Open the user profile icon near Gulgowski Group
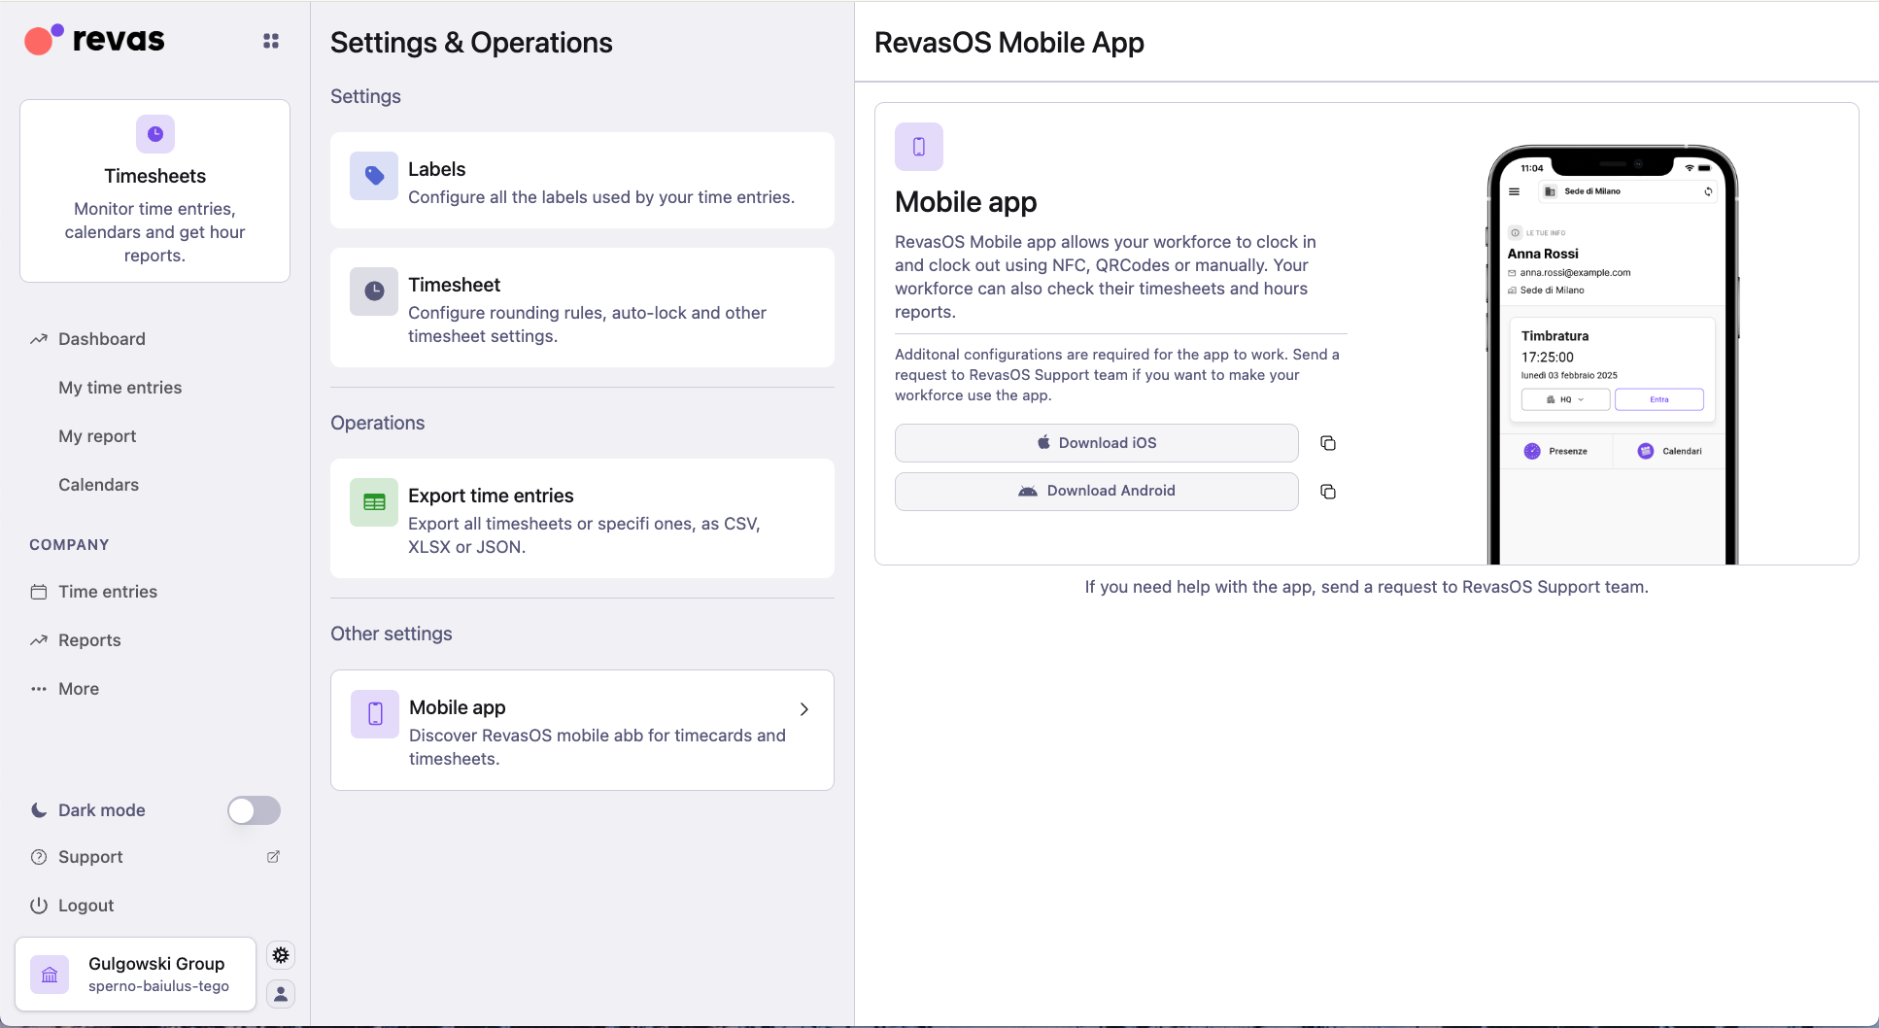Image resolution: width=1879 pixels, height=1028 pixels. [x=281, y=994]
